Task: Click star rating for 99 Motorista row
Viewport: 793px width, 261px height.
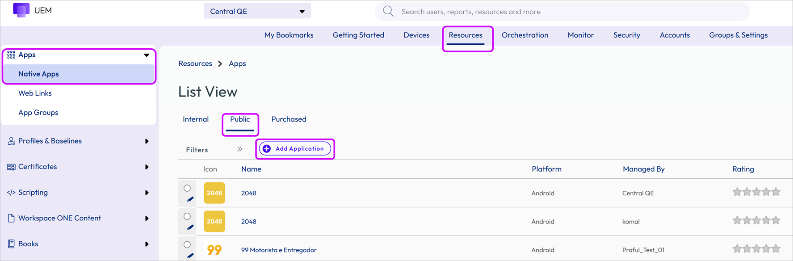Action: (x=756, y=248)
